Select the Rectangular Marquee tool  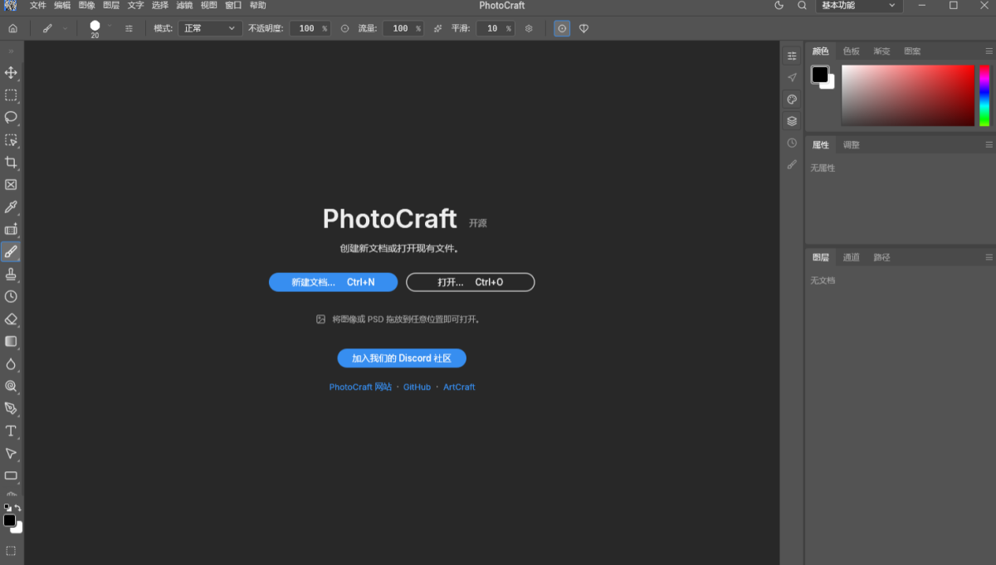tap(11, 95)
